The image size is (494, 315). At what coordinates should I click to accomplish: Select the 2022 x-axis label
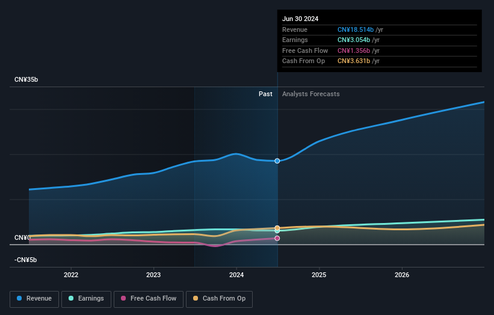[71, 275]
